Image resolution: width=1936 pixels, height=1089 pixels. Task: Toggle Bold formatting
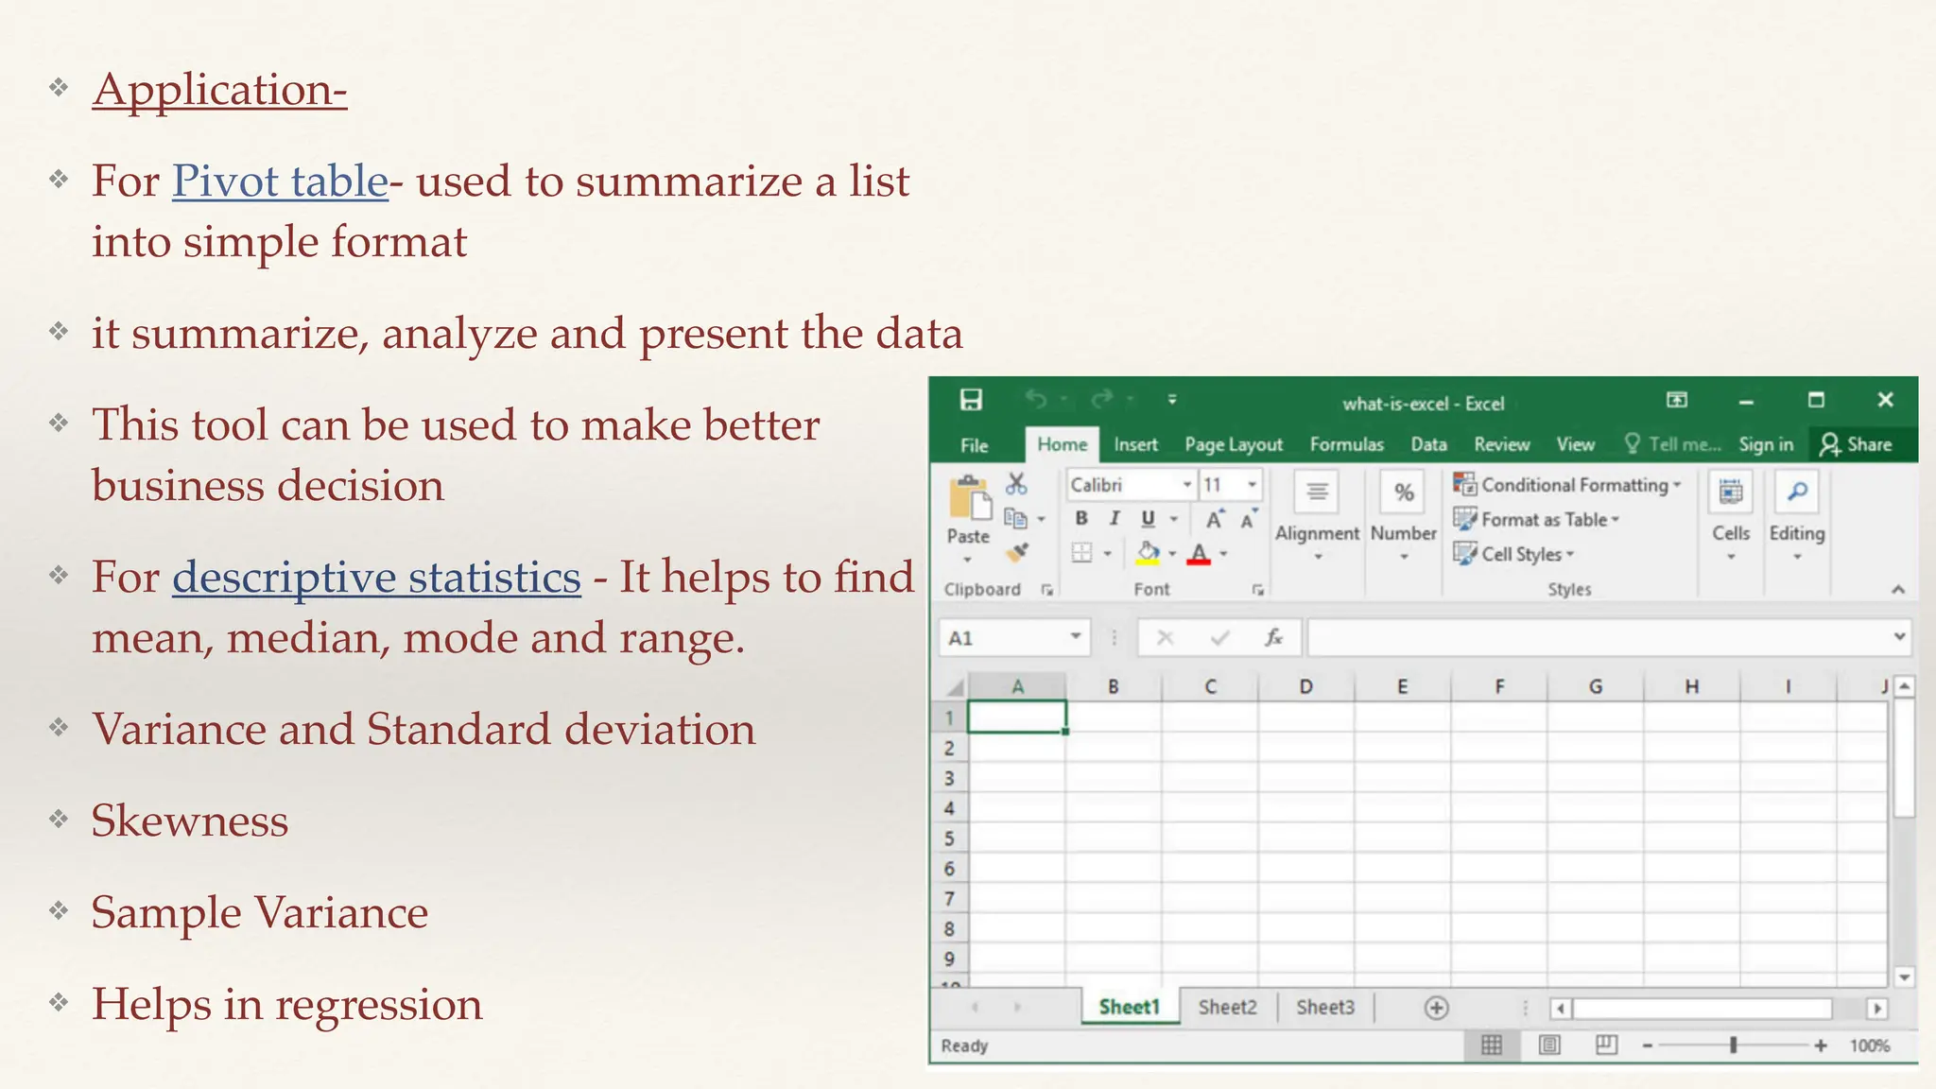point(1081,518)
